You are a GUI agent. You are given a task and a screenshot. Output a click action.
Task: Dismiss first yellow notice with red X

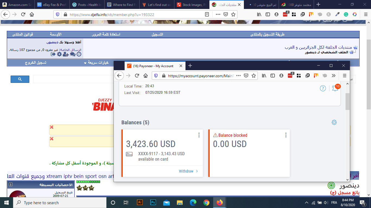[52, 127]
